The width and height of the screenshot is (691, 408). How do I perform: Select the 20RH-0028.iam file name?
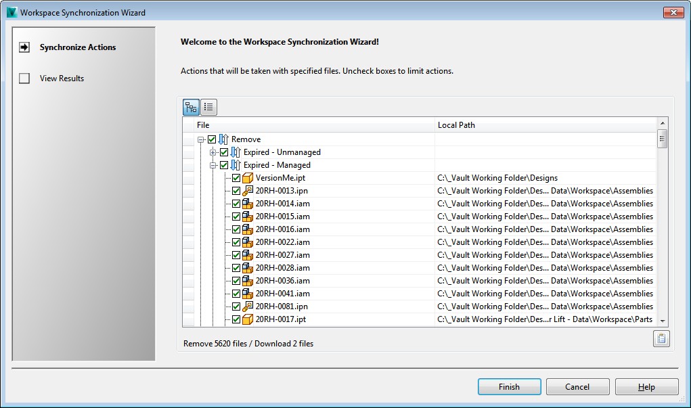(282, 268)
